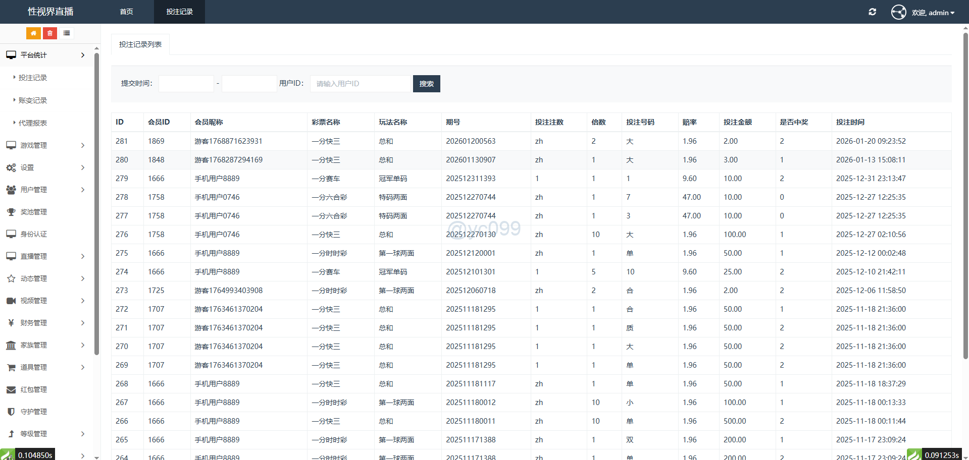Click the orange home icon button
The height and width of the screenshot is (460, 969).
pyautogui.click(x=33, y=33)
